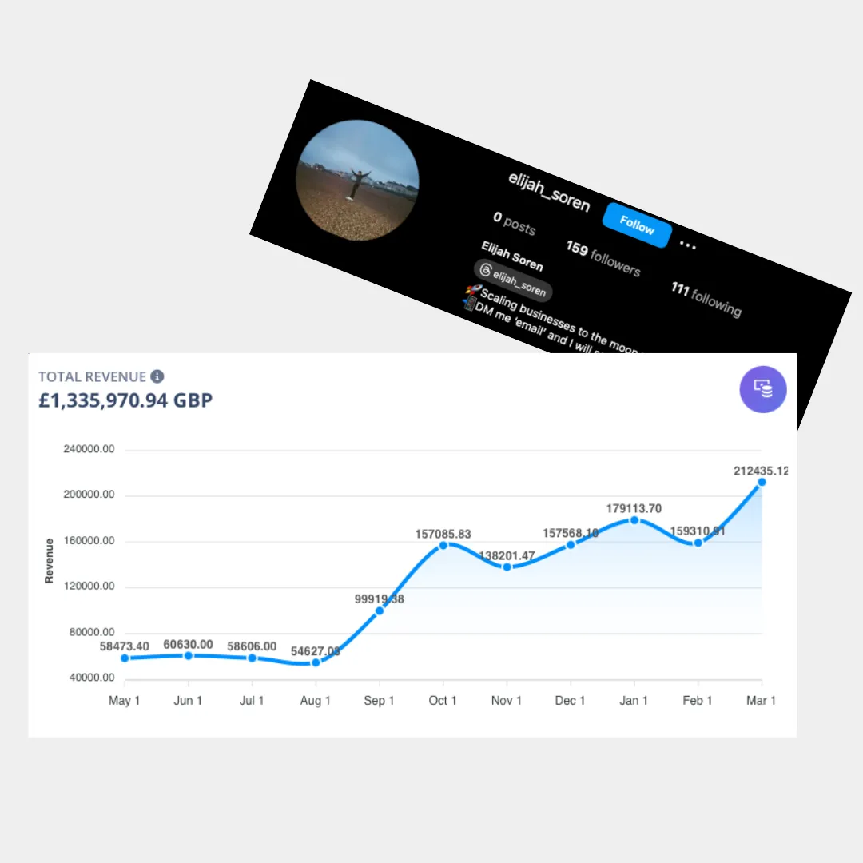Click the Total Revenue info icon

157,376
